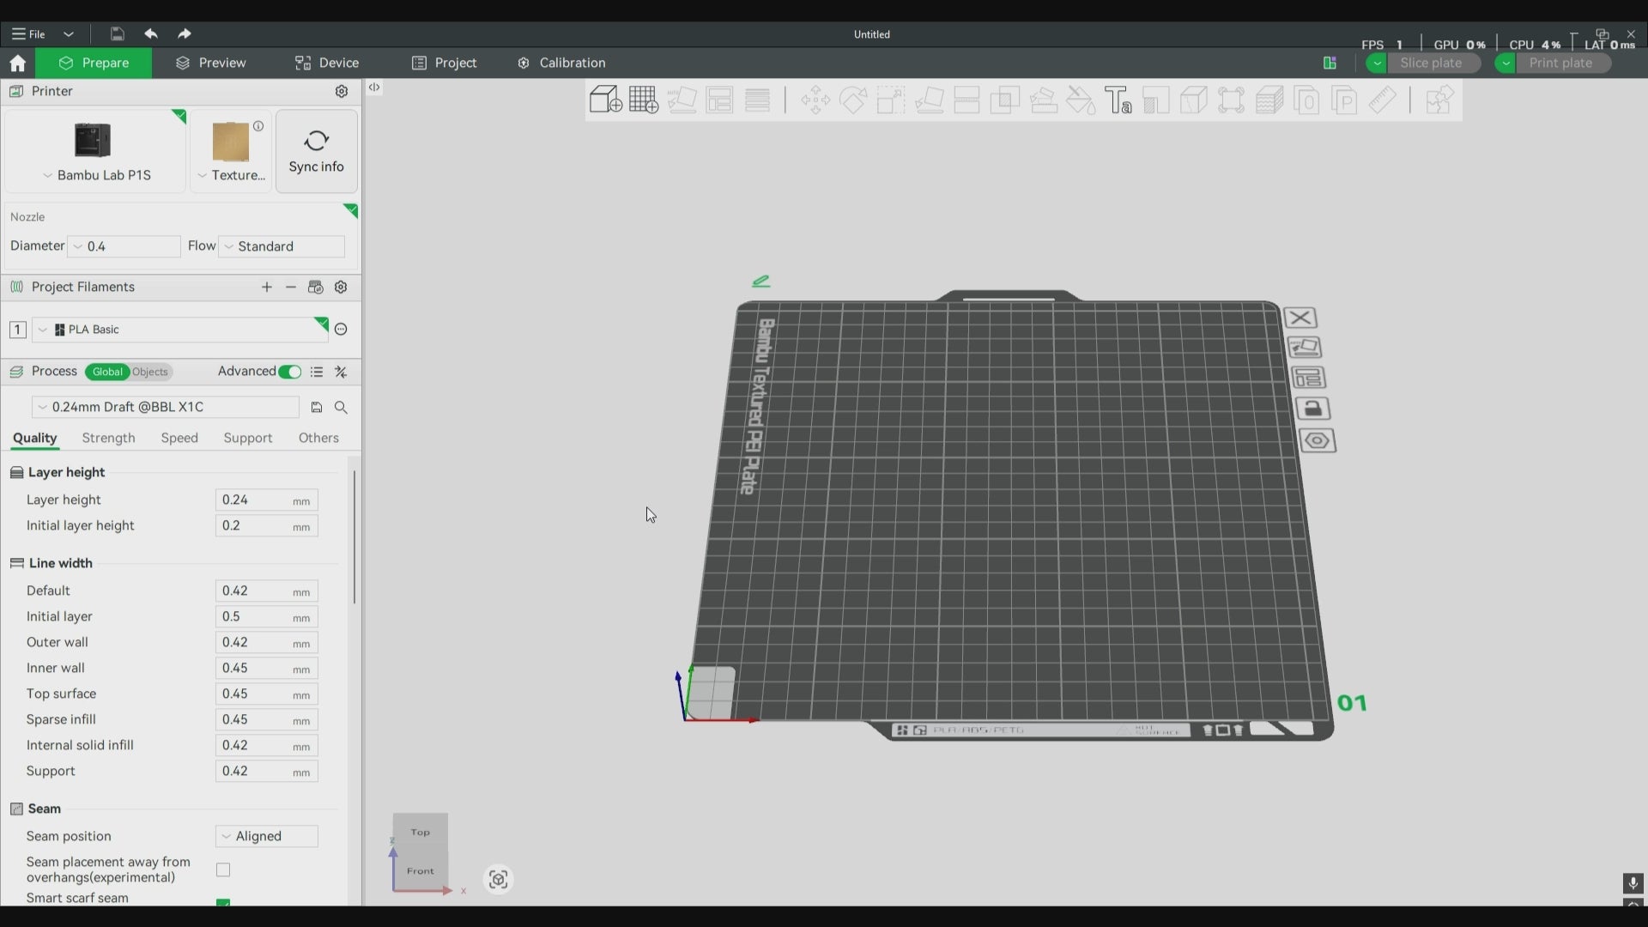Toggle the Advanced mode switch
Image resolution: width=1648 pixels, height=927 pixels.
coord(290,372)
